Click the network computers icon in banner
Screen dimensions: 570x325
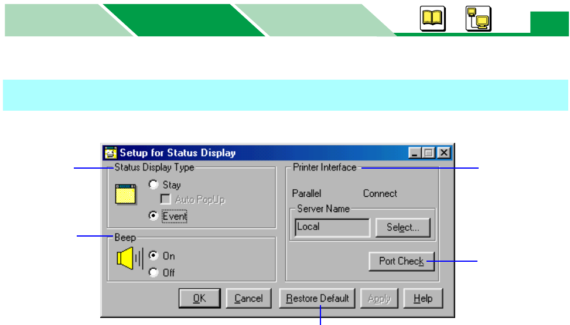[478, 18]
